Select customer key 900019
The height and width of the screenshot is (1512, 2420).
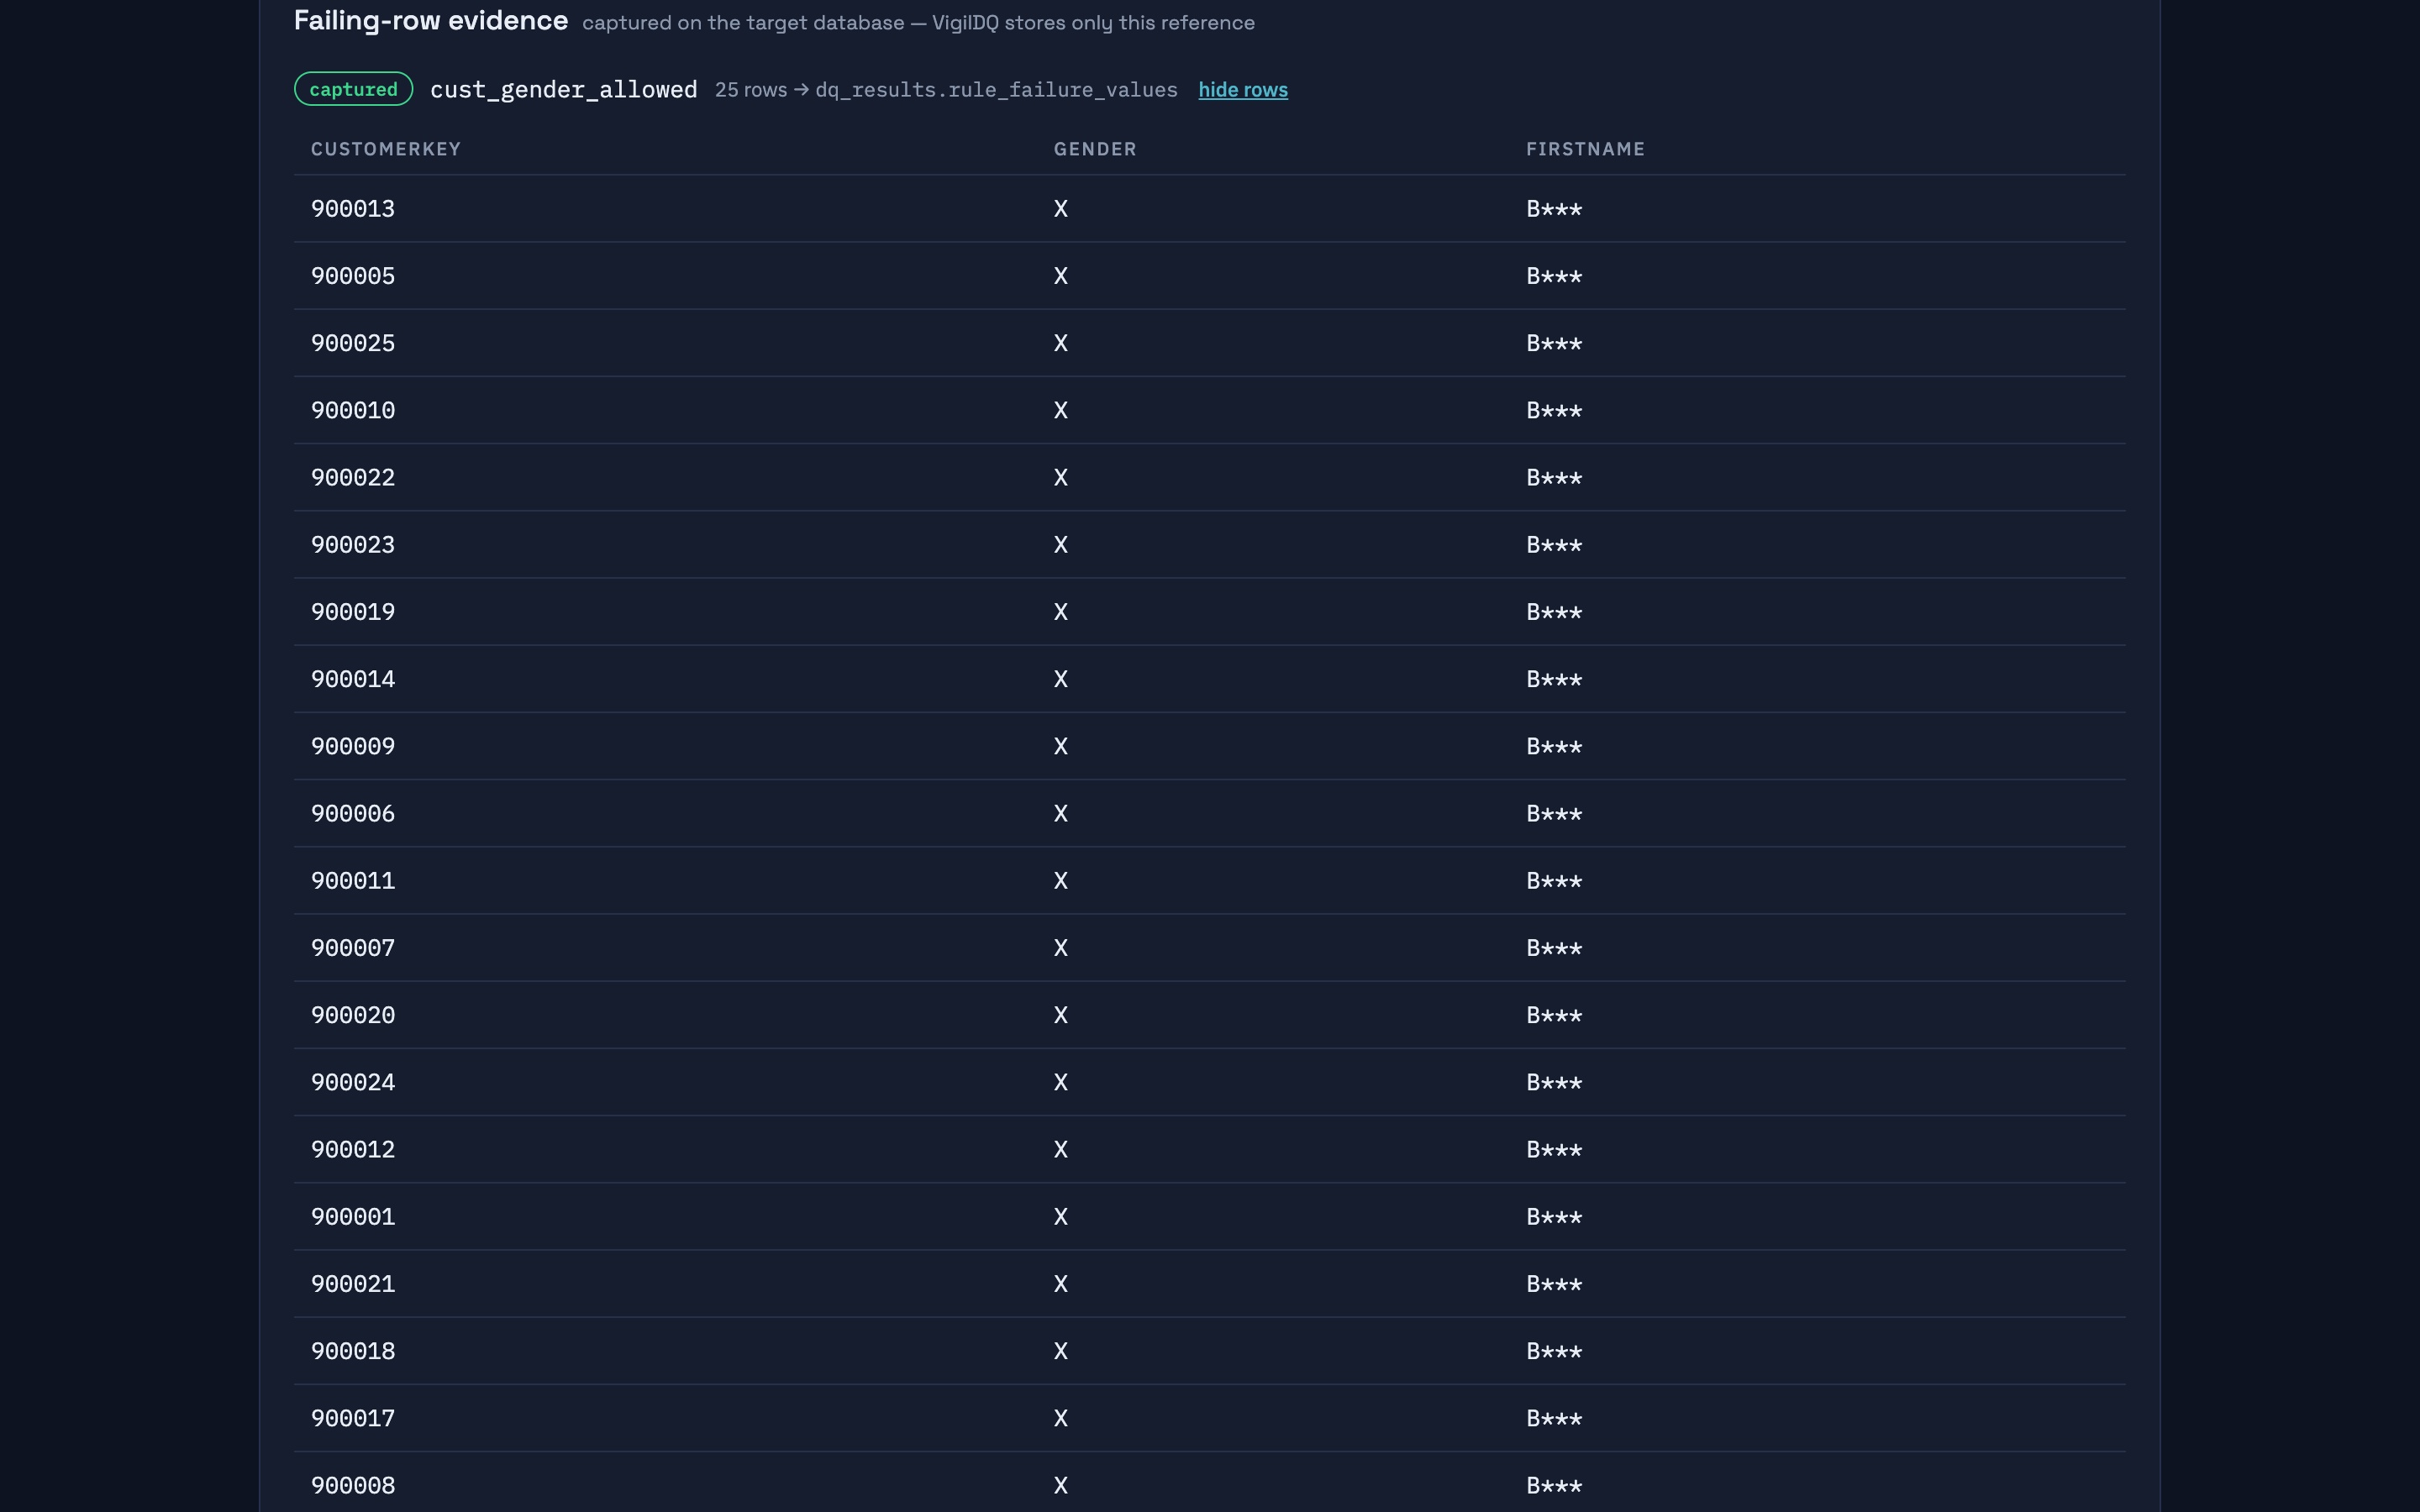(x=353, y=612)
